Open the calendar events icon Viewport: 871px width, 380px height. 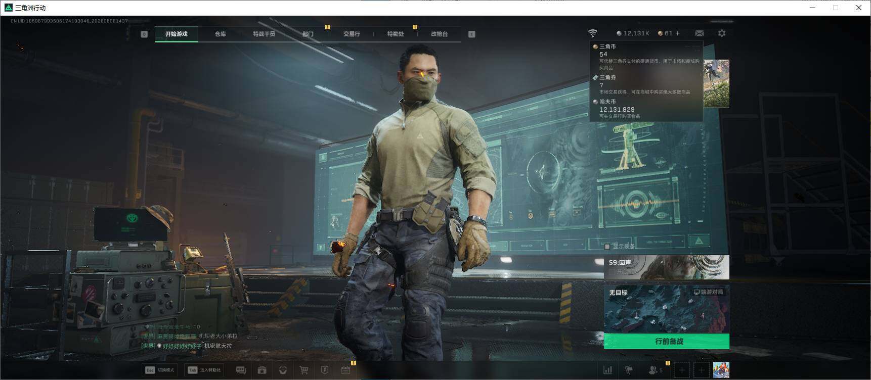coord(345,370)
